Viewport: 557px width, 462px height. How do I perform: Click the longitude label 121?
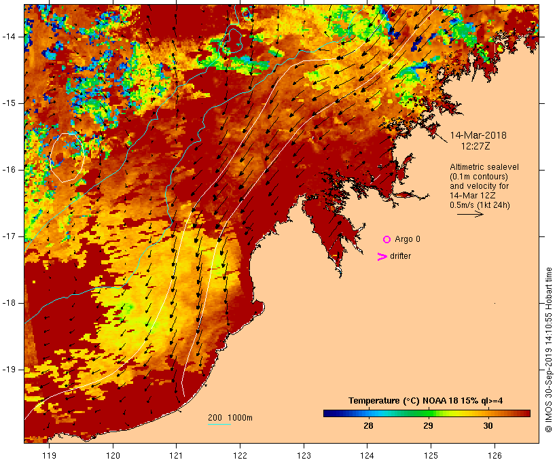176,455
